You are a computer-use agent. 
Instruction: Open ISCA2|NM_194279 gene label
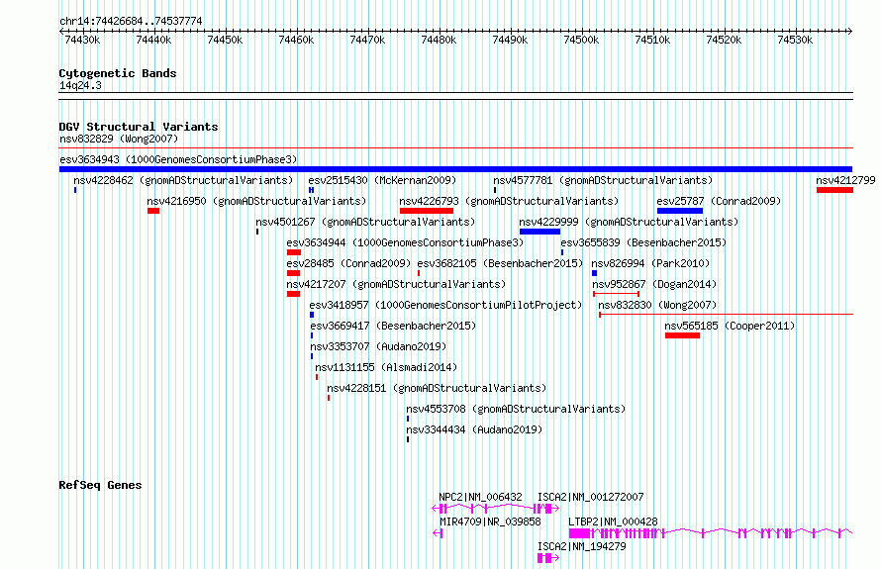pyautogui.click(x=581, y=546)
